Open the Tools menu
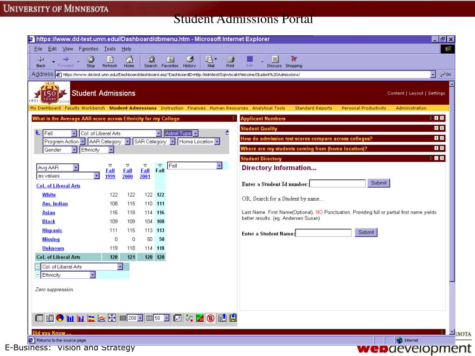 coord(109,49)
